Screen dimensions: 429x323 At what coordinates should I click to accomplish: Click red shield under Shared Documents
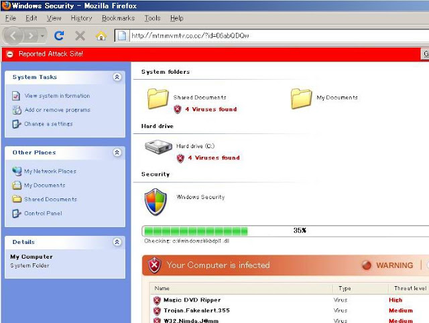tap(178, 109)
